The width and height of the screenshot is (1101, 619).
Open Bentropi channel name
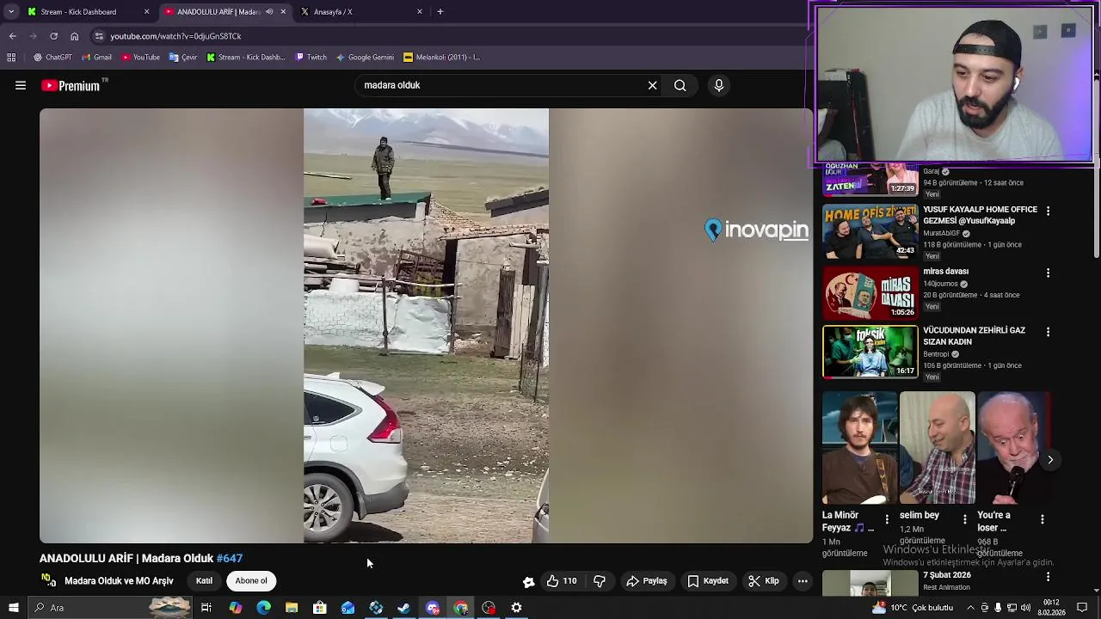coord(936,354)
